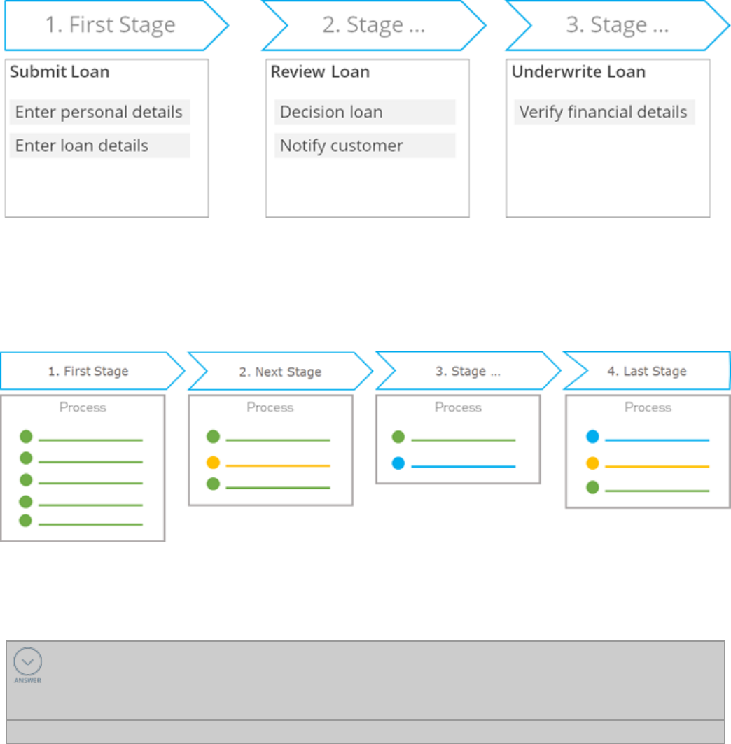Click yellow dot in Last Stage process
Viewport: 731px width, 744px height.
coord(592,463)
